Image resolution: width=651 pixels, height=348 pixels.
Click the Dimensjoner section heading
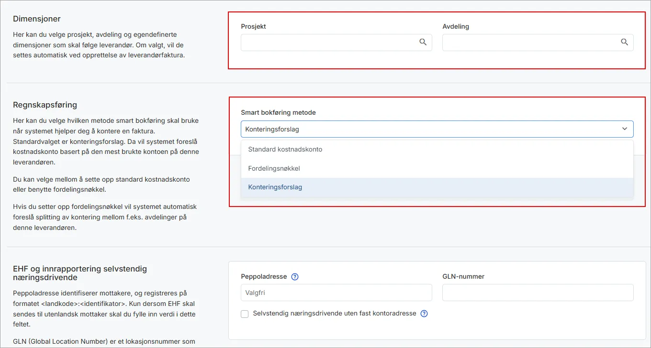click(x=37, y=19)
